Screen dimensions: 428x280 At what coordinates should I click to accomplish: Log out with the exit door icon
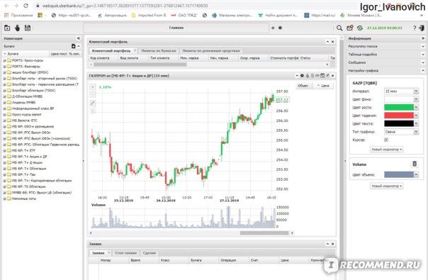422,28
